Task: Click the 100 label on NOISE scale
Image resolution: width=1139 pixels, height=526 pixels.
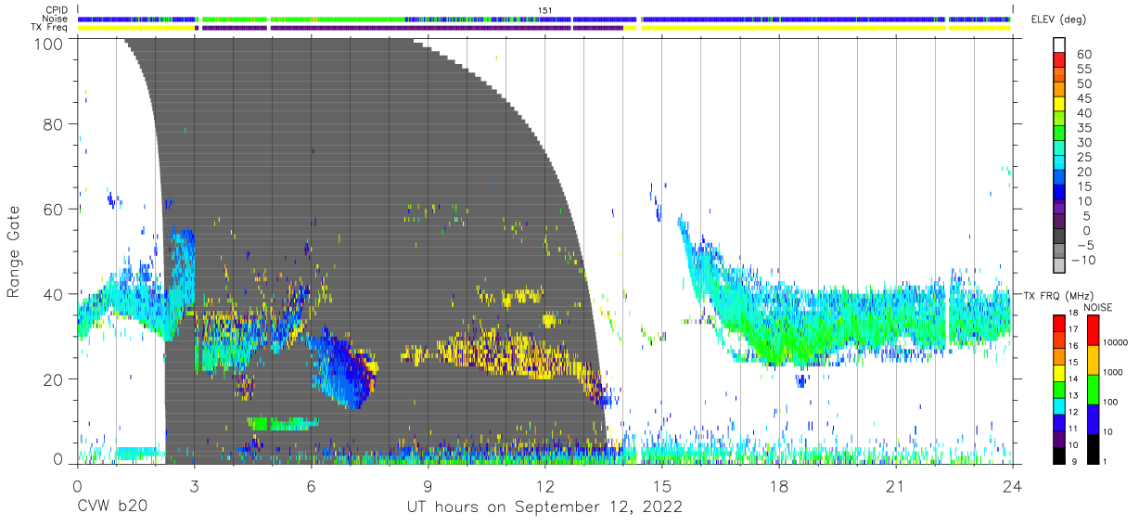Action: tap(1111, 402)
